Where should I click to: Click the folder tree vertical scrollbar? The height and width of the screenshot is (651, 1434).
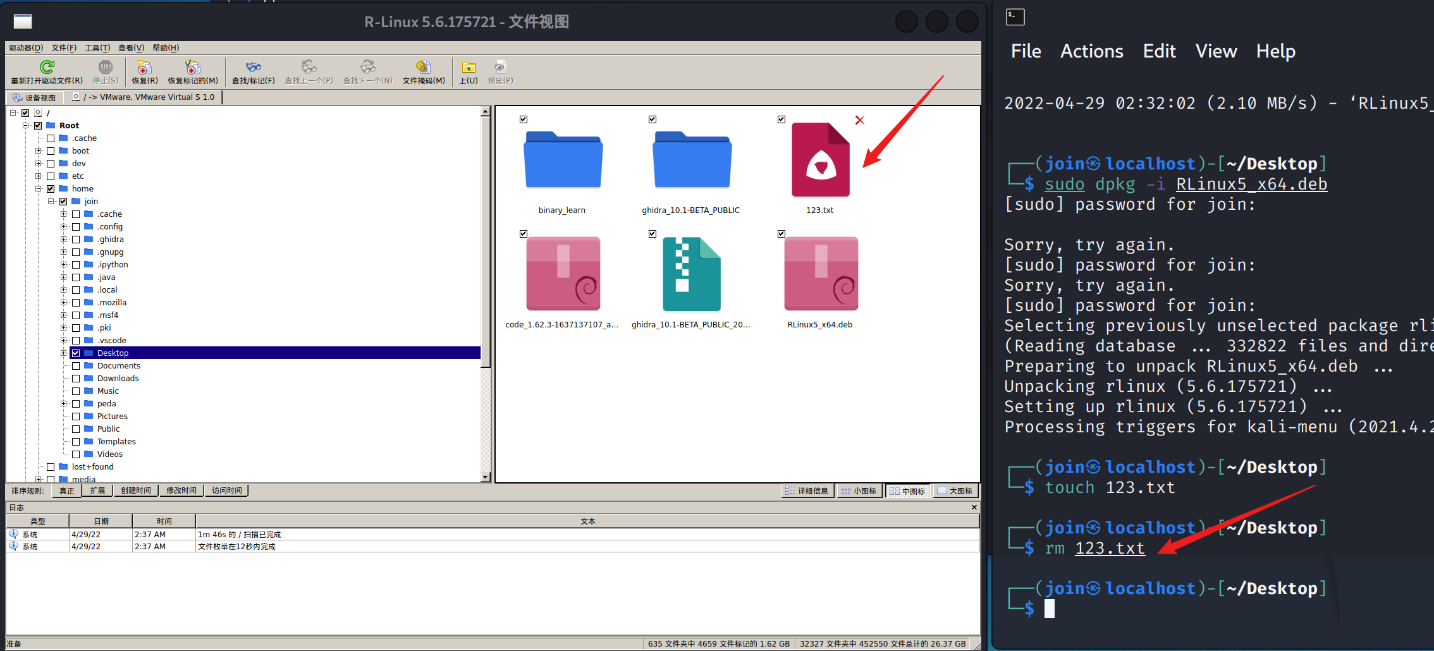pos(486,253)
